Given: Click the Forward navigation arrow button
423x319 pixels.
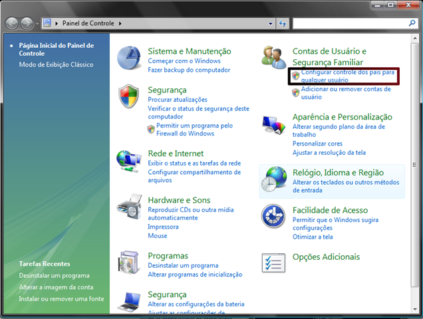Looking at the screenshot, I should pyautogui.click(x=27, y=23).
